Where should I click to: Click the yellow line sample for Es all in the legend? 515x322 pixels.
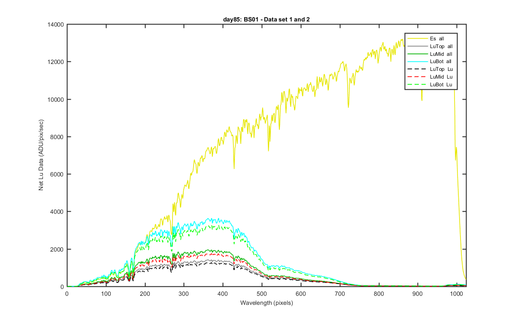(x=417, y=39)
